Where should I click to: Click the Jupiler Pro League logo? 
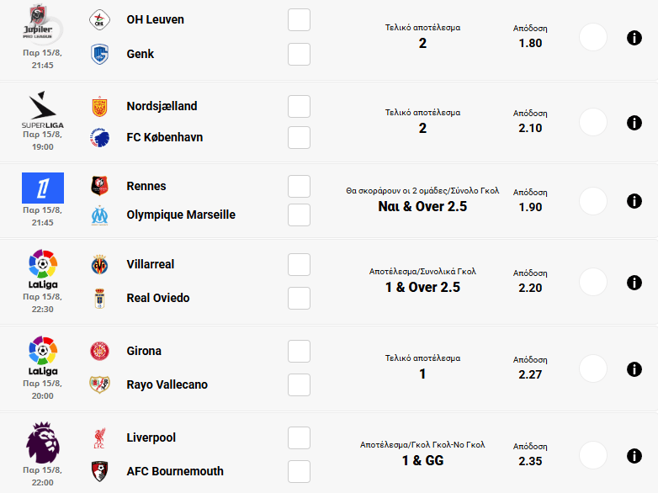(42, 23)
